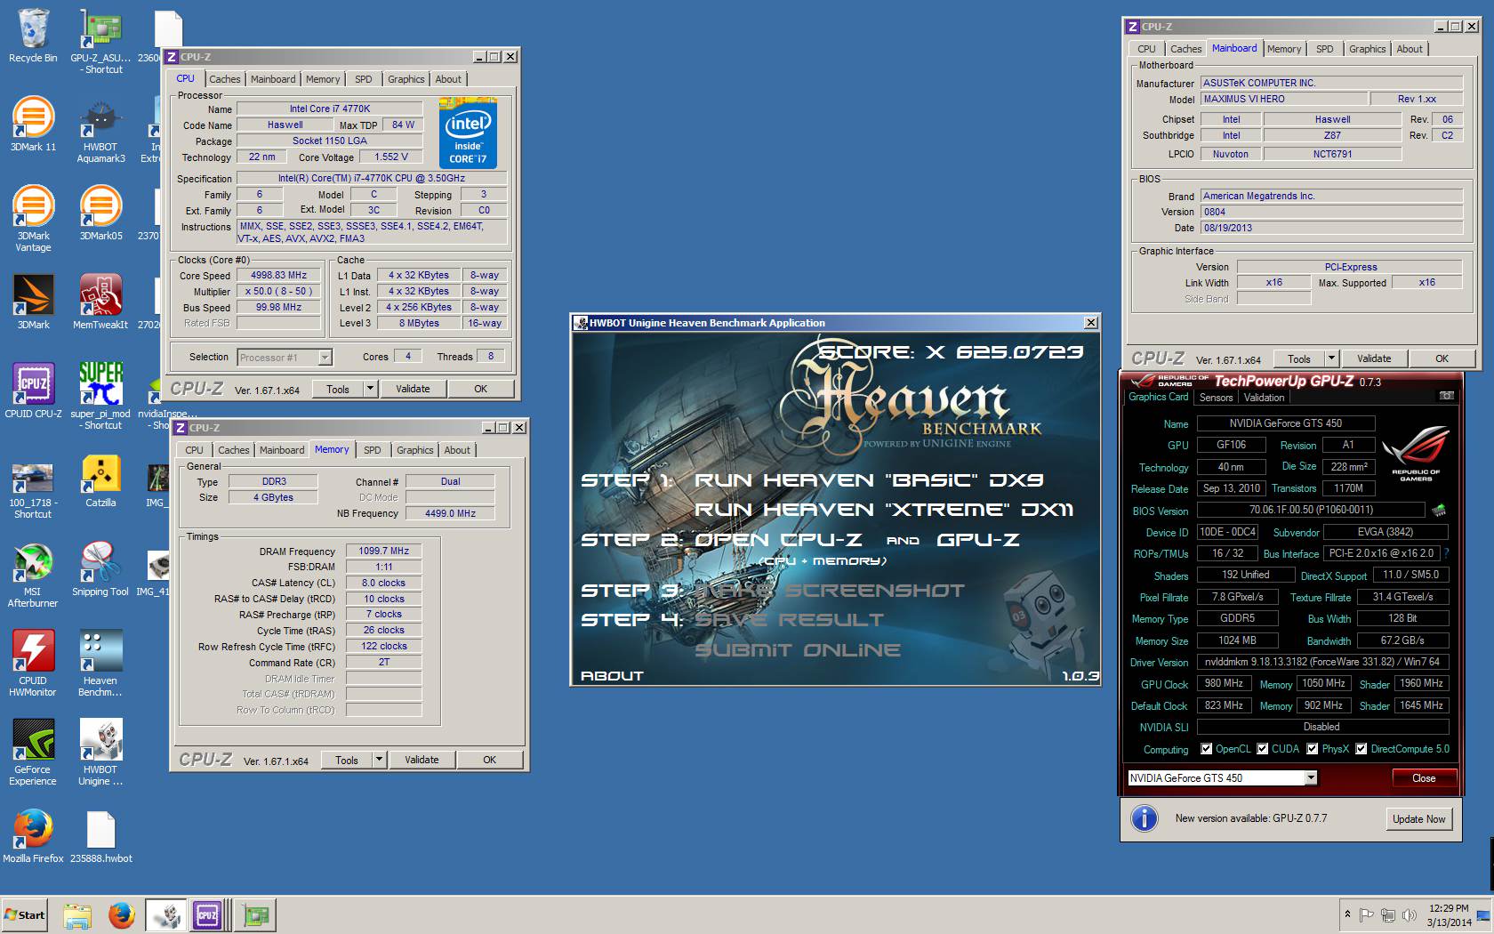
Task: Click Run Heaven "Xtreme" DX11
Action: point(884,510)
